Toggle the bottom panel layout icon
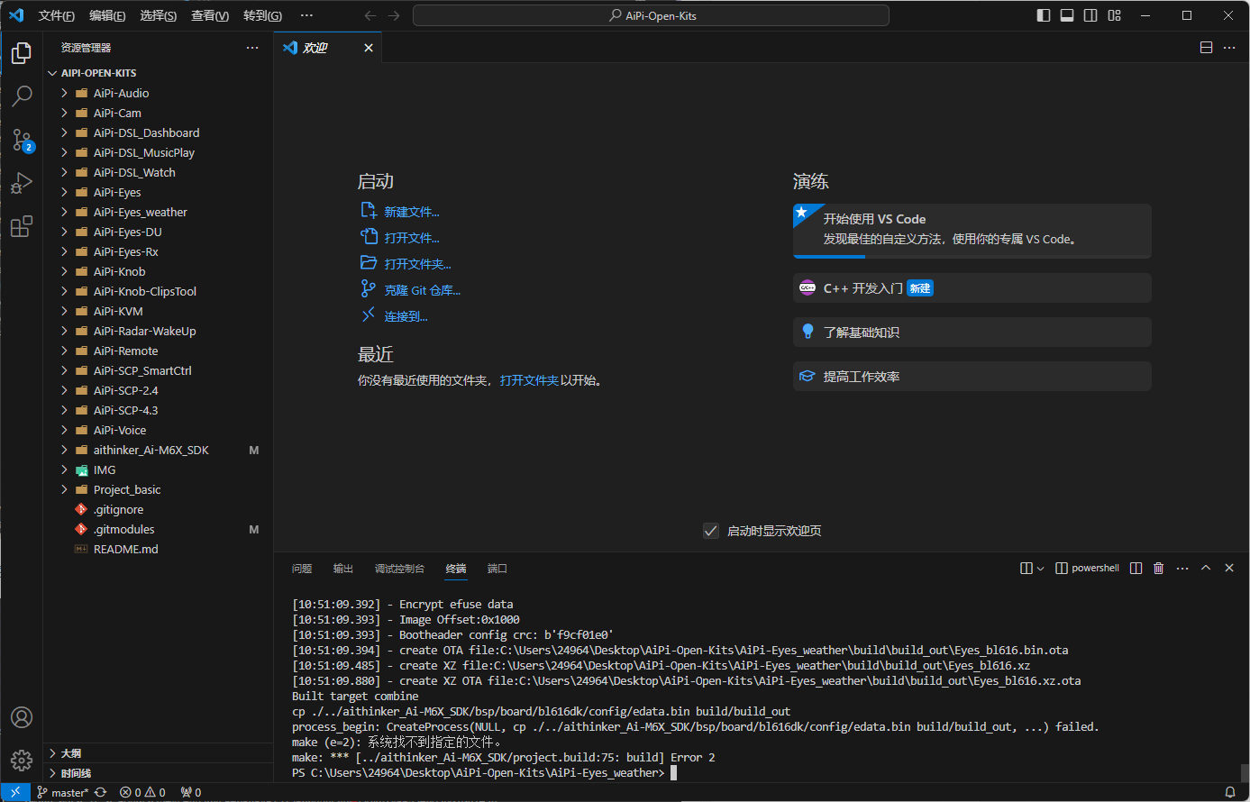The height and width of the screenshot is (802, 1250). [x=1067, y=15]
